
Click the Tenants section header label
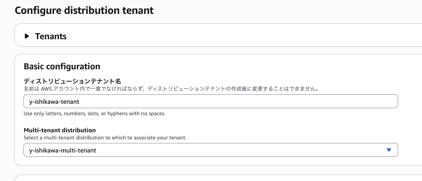click(51, 36)
